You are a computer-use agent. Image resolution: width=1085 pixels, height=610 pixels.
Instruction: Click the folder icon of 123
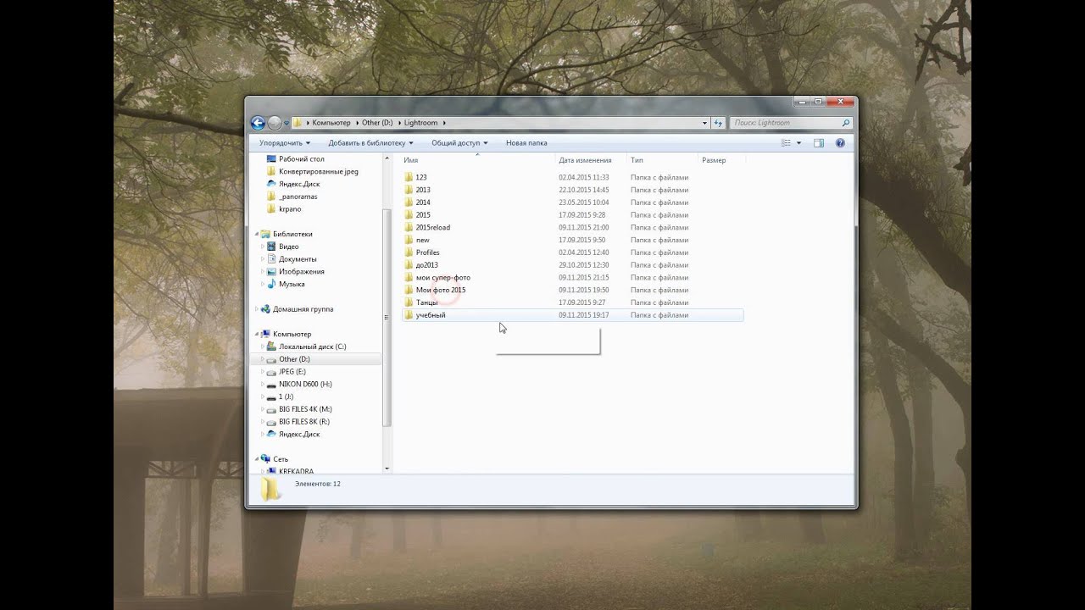(x=409, y=177)
